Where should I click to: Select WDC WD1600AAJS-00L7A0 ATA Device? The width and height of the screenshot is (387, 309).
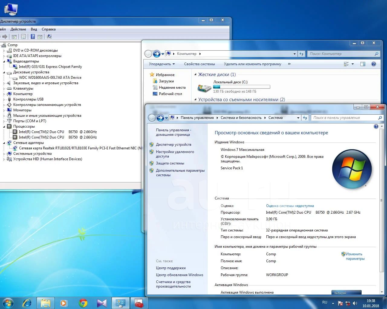50,78
